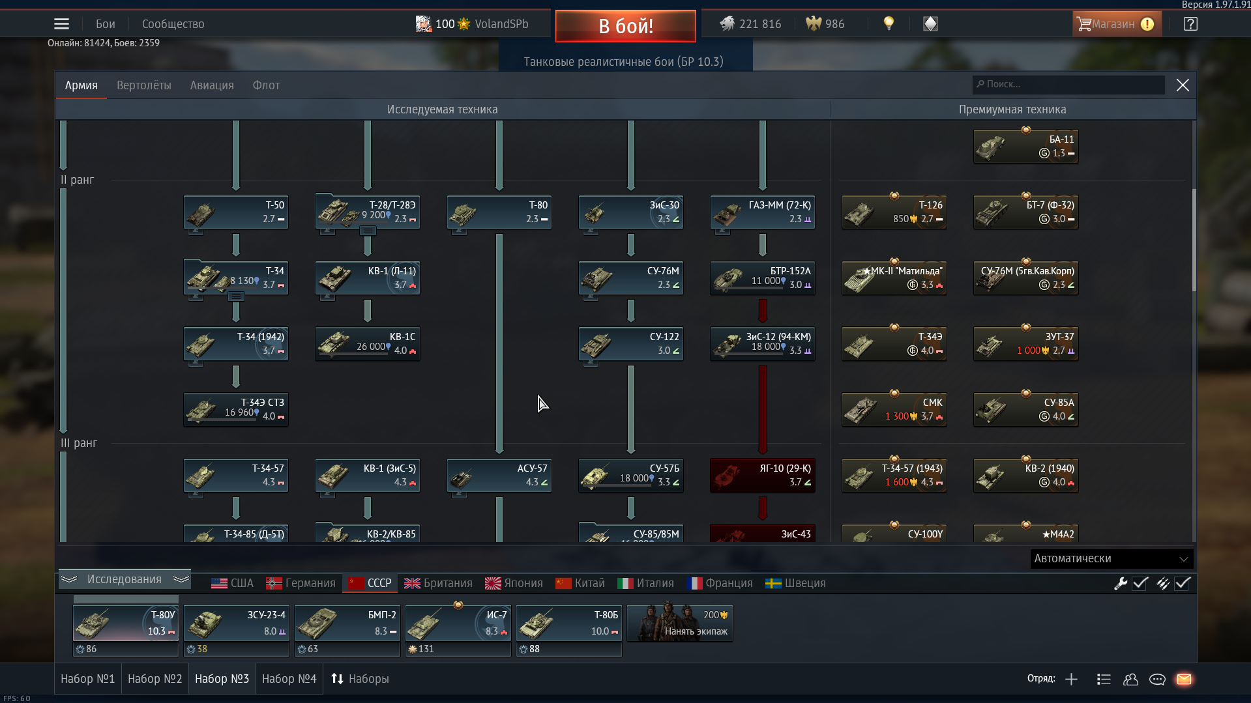This screenshot has width=1251, height=703.
Task: Open the squadron friends icon
Action: tap(1131, 679)
